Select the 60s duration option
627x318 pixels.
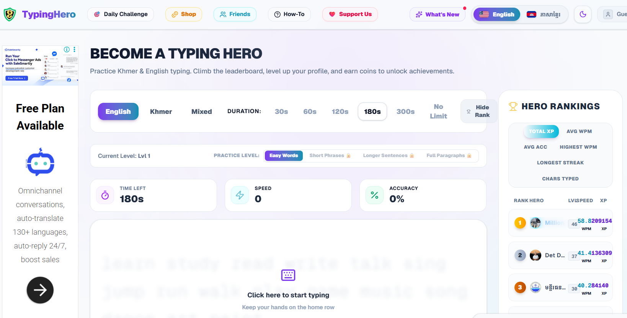click(310, 112)
